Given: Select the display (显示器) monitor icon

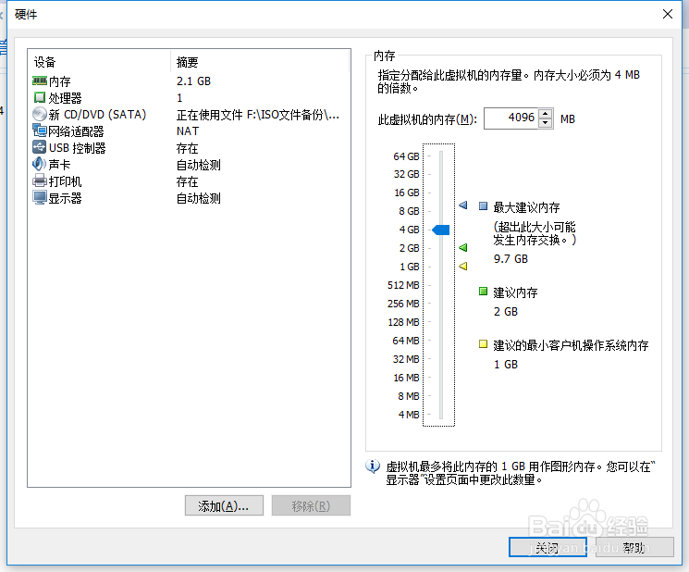Looking at the screenshot, I should pyautogui.click(x=40, y=197).
